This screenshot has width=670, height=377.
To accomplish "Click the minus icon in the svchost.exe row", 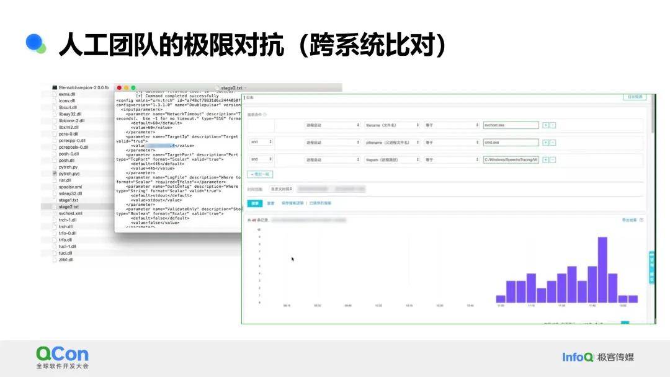I will click(x=553, y=125).
